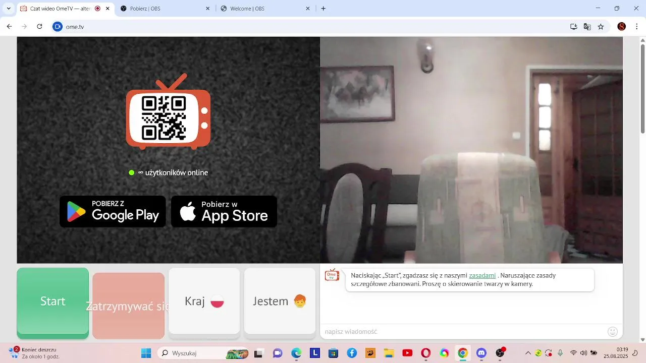Open the volume speaker tray icon
646x363 pixels.
(x=583, y=353)
